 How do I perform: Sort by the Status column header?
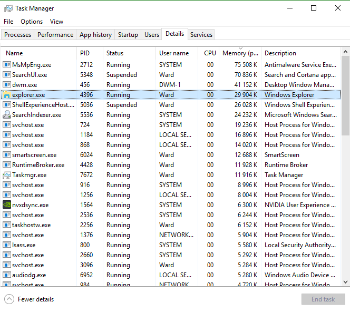coord(129,53)
